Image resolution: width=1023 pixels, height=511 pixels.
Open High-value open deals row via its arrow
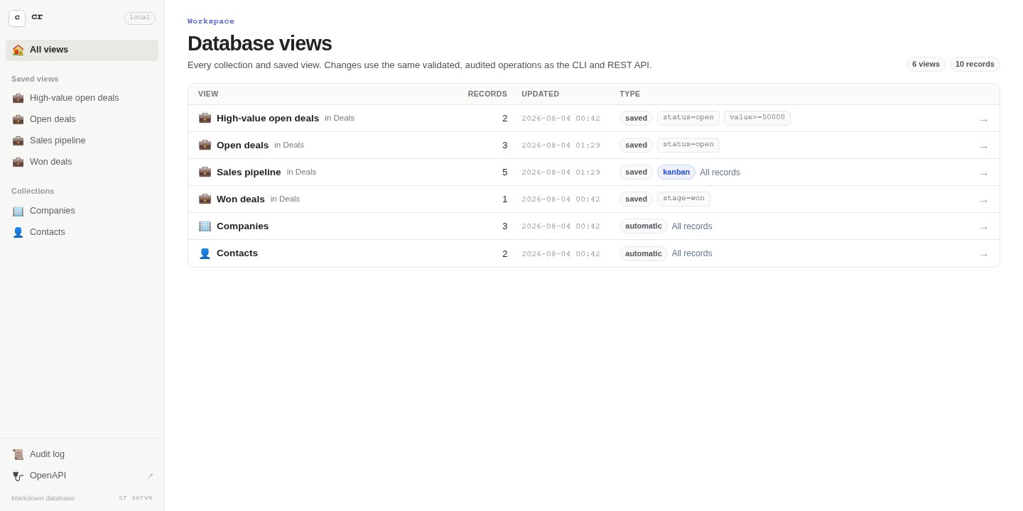point(984,119)
